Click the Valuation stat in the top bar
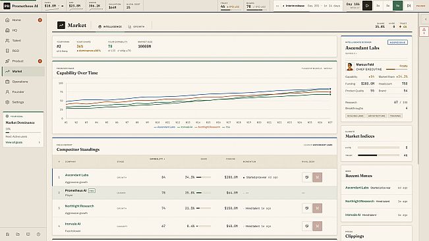 [115, 6]
